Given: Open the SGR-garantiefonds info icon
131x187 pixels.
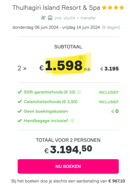Looking at the screenshot, I should (x=79, y=92).
